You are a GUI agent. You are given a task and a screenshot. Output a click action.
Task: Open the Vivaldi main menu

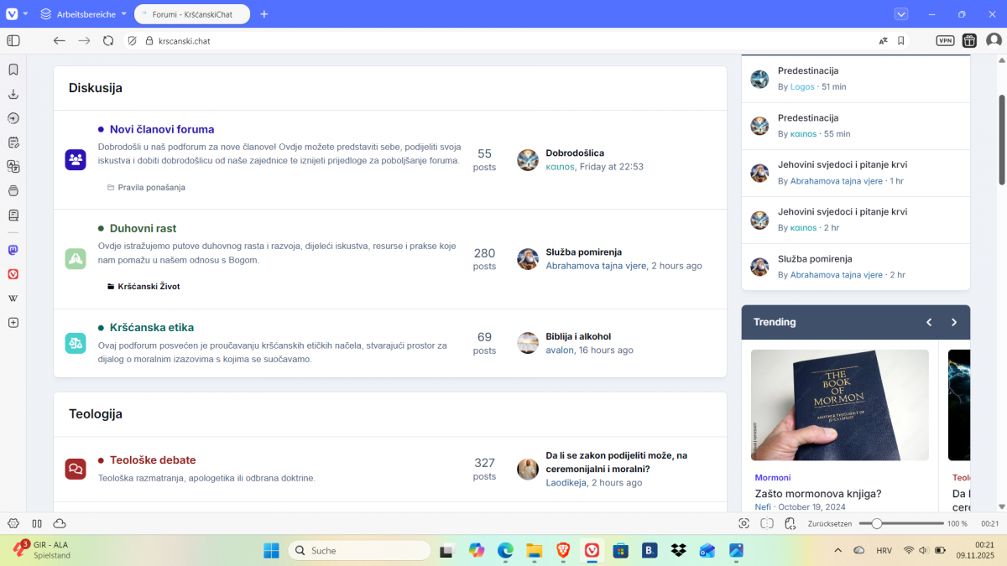(x=11, y=14)
